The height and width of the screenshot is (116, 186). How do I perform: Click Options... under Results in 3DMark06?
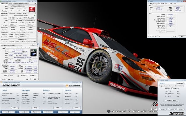[77, 108]
